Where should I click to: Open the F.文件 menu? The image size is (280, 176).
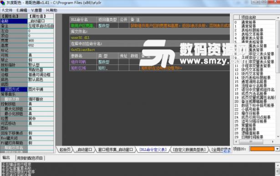click(x=7, y=10)
